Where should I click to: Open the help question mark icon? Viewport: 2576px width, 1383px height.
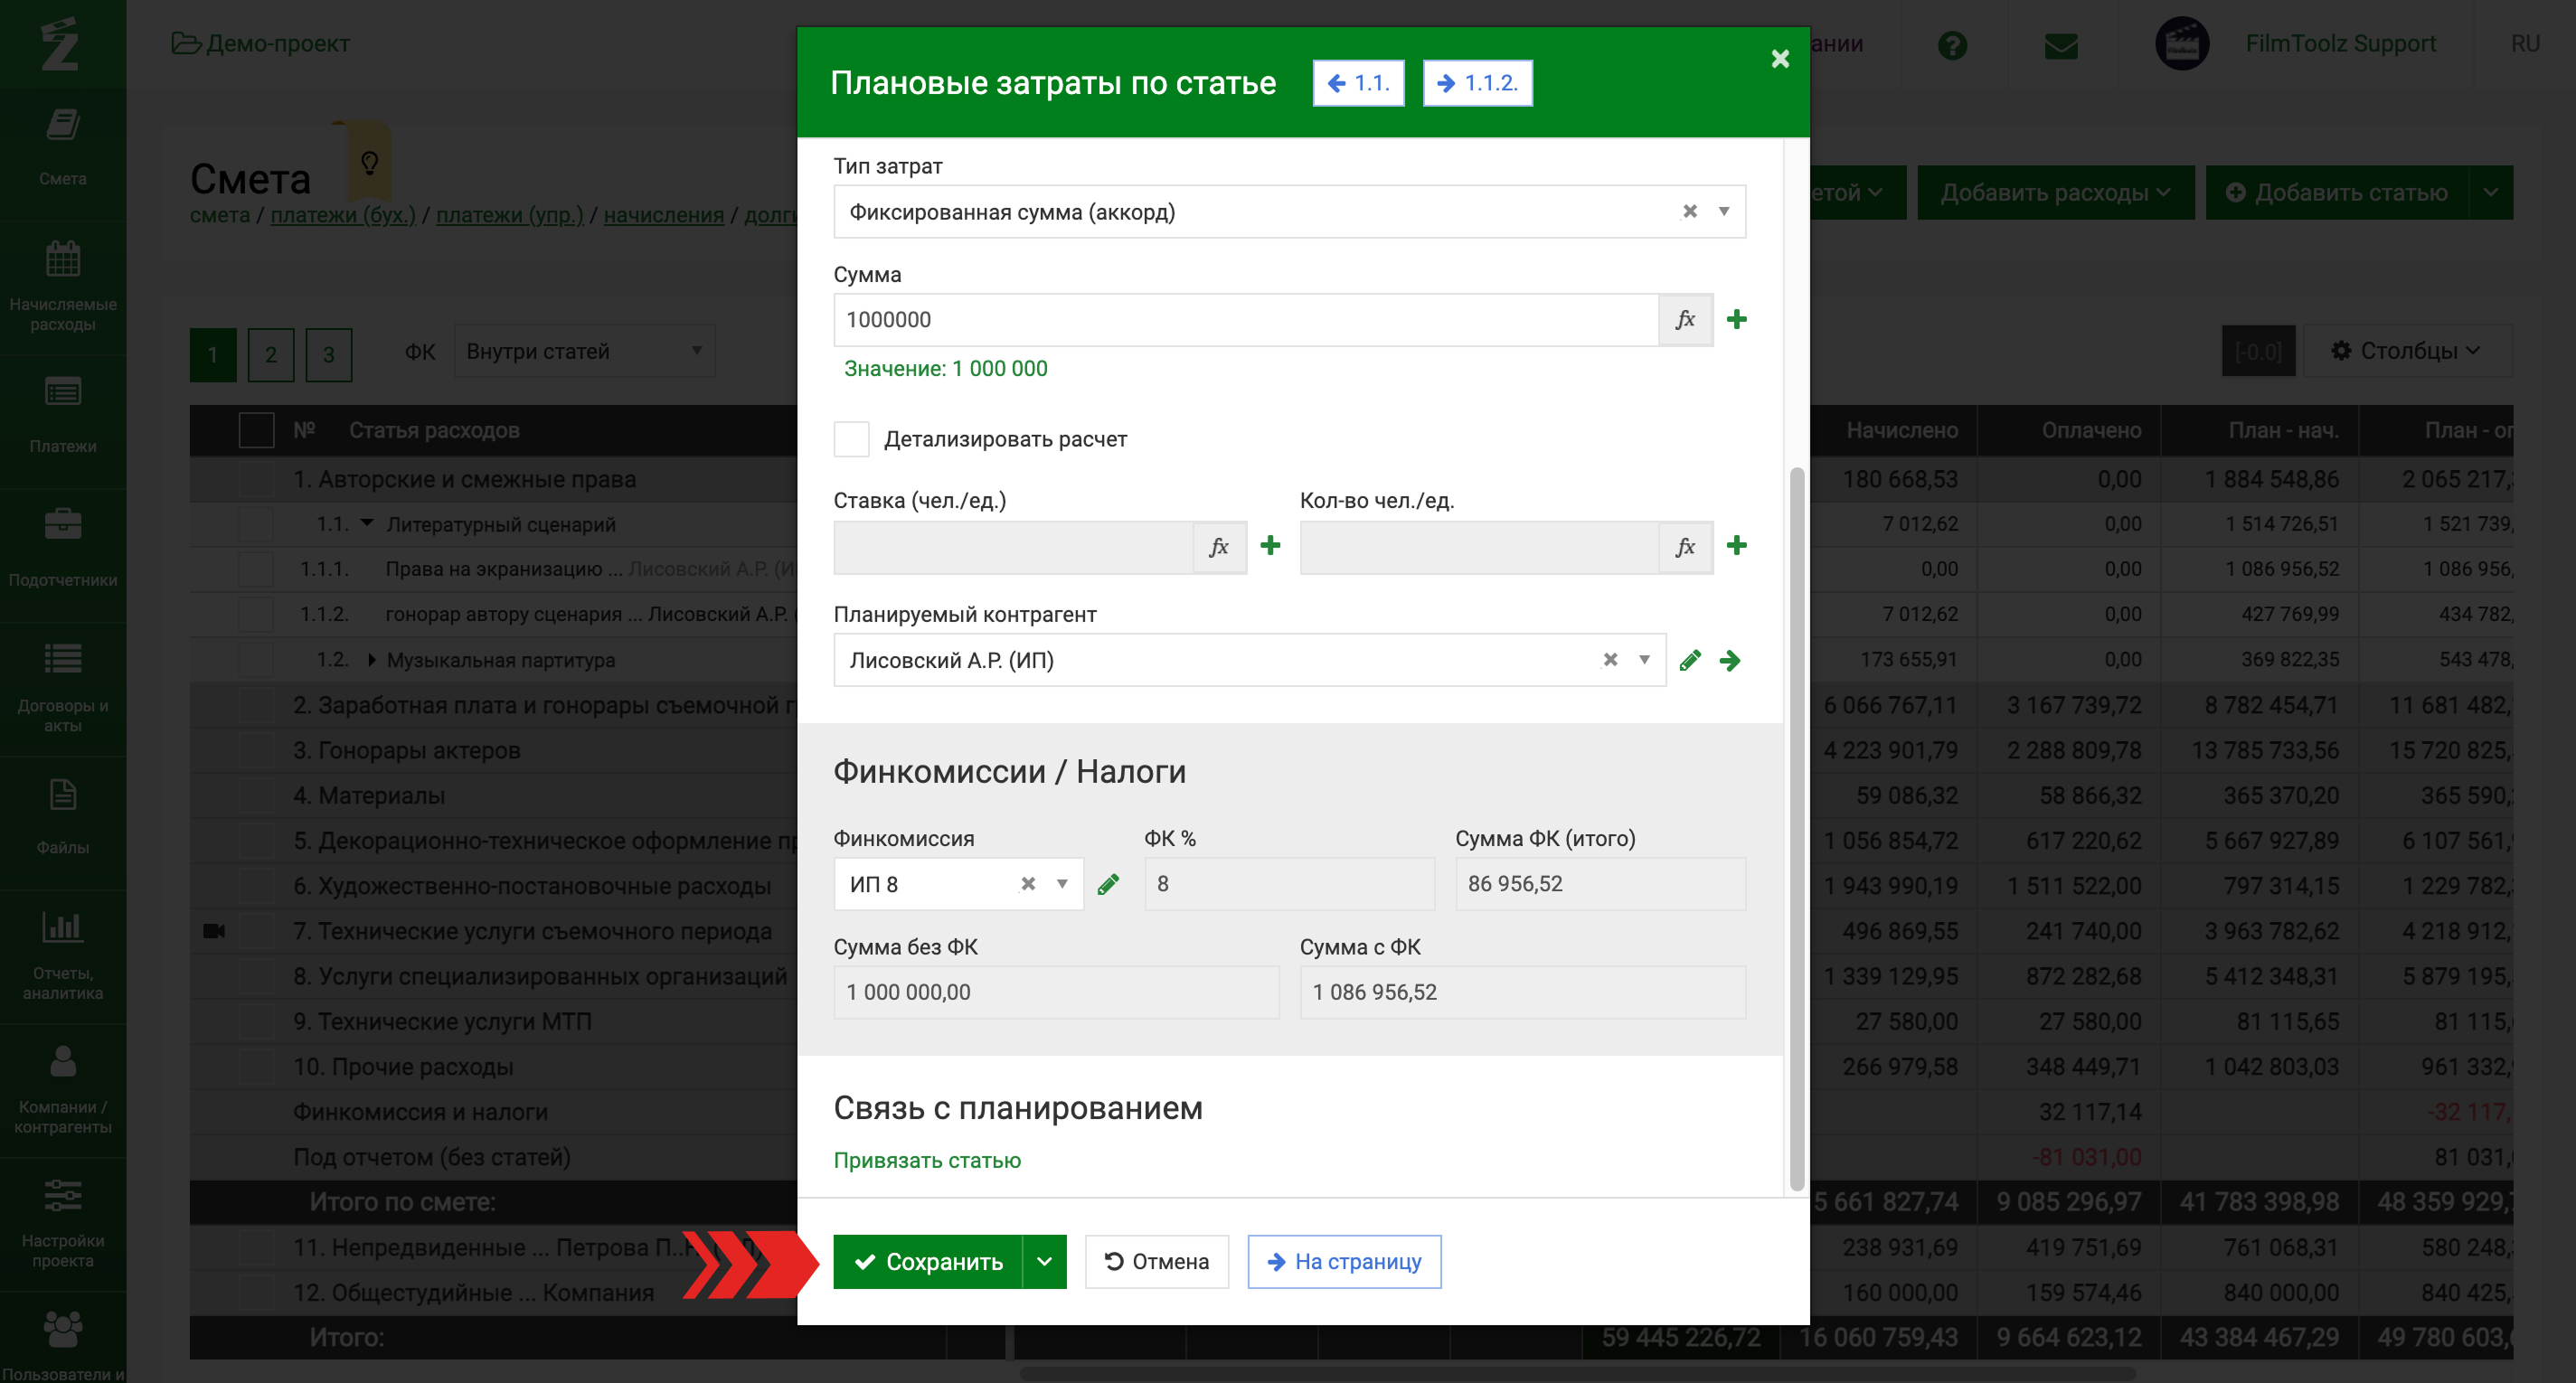click(1951, 45)
